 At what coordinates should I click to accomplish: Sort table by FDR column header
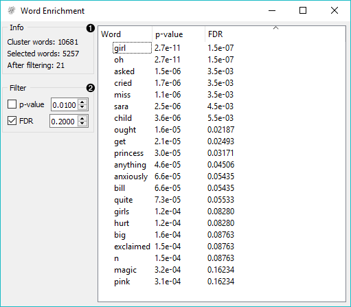pos(275,34)
